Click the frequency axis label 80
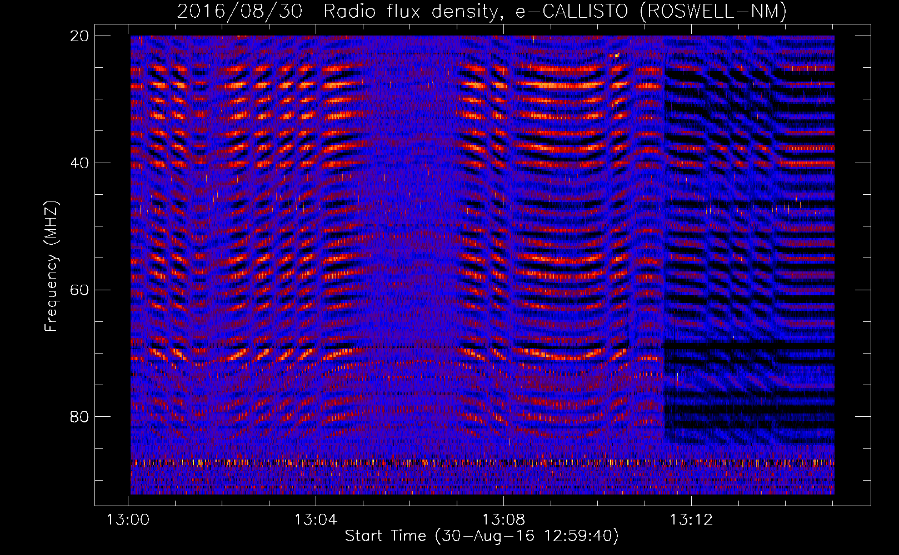The width and height of the screenshot is (899, 555). point(79,417)
